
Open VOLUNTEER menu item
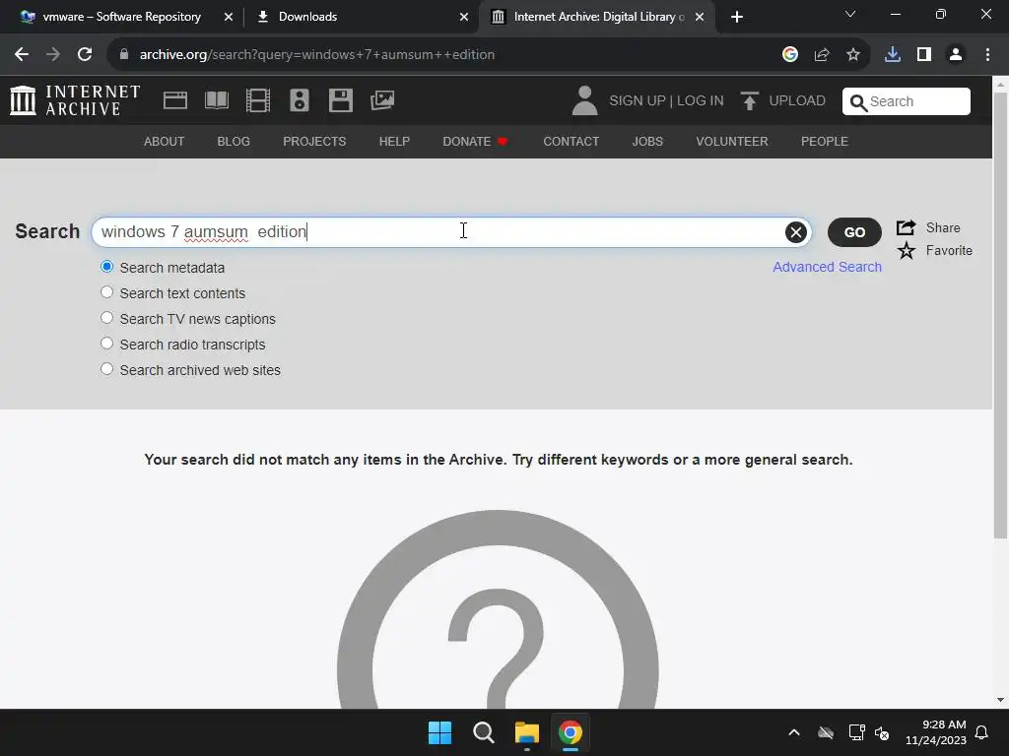point(732,142)
